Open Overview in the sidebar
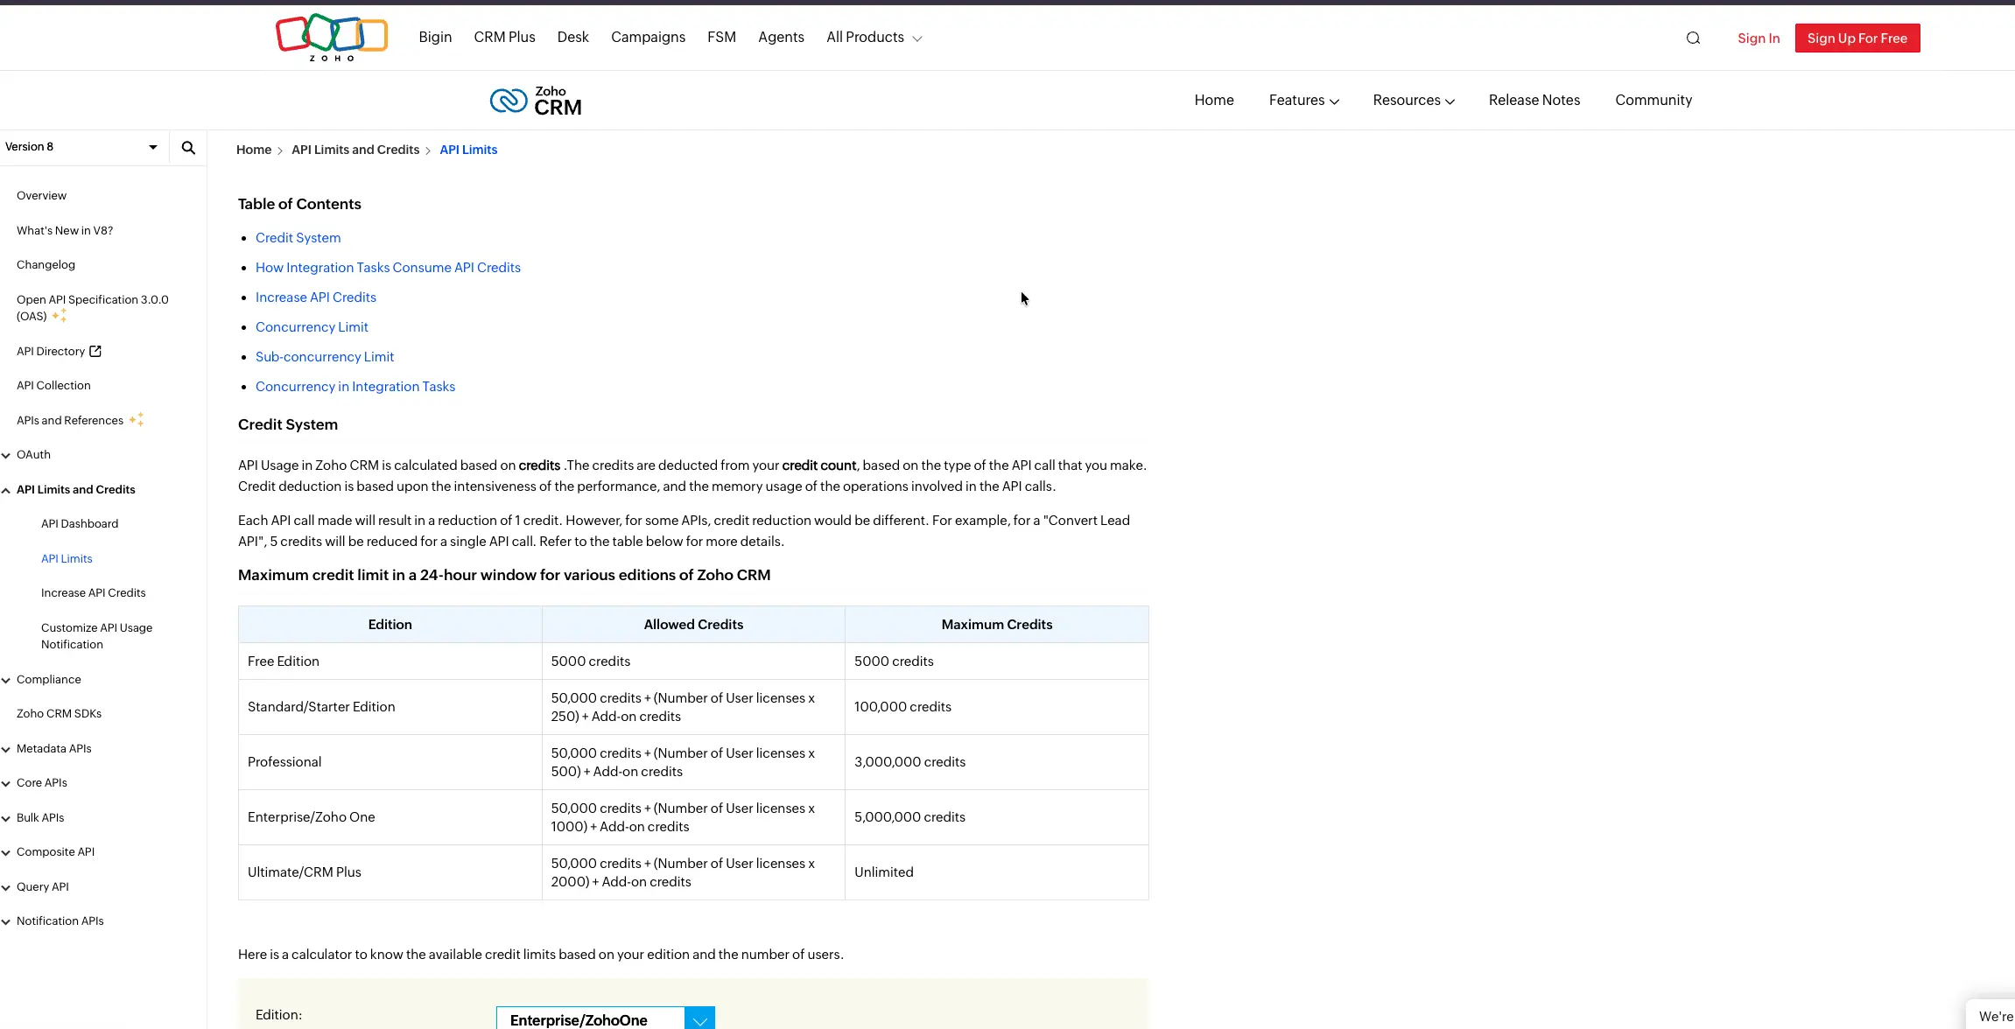 coord(41,196)
